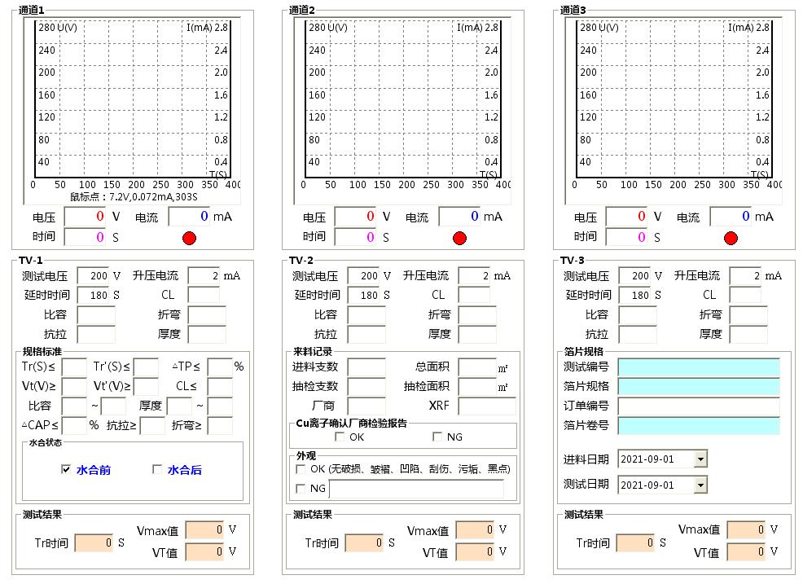Click the TV-2 延时时间 field

363,295
